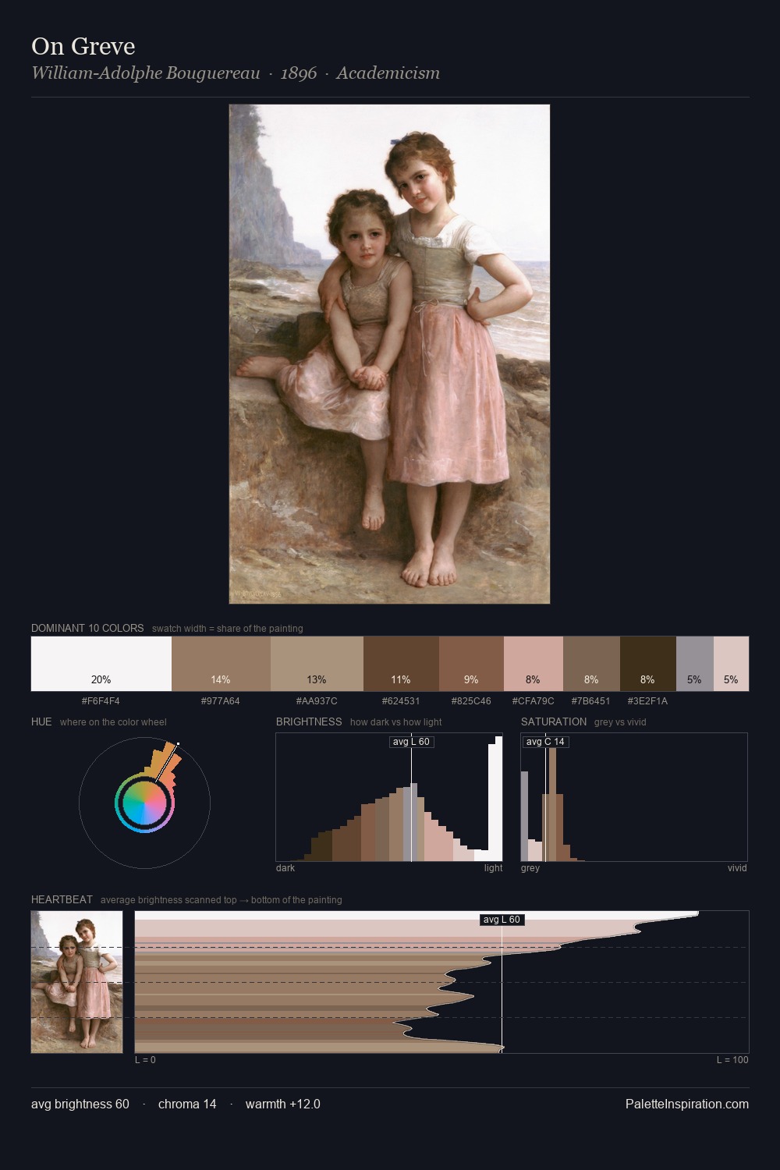
Task: Click the year 1896 in subtitle
Action: tap(299, 73)
